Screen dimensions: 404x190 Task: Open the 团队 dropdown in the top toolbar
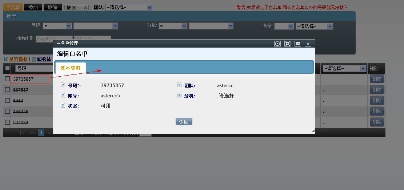pyautogui.click(x=129, y=7)
